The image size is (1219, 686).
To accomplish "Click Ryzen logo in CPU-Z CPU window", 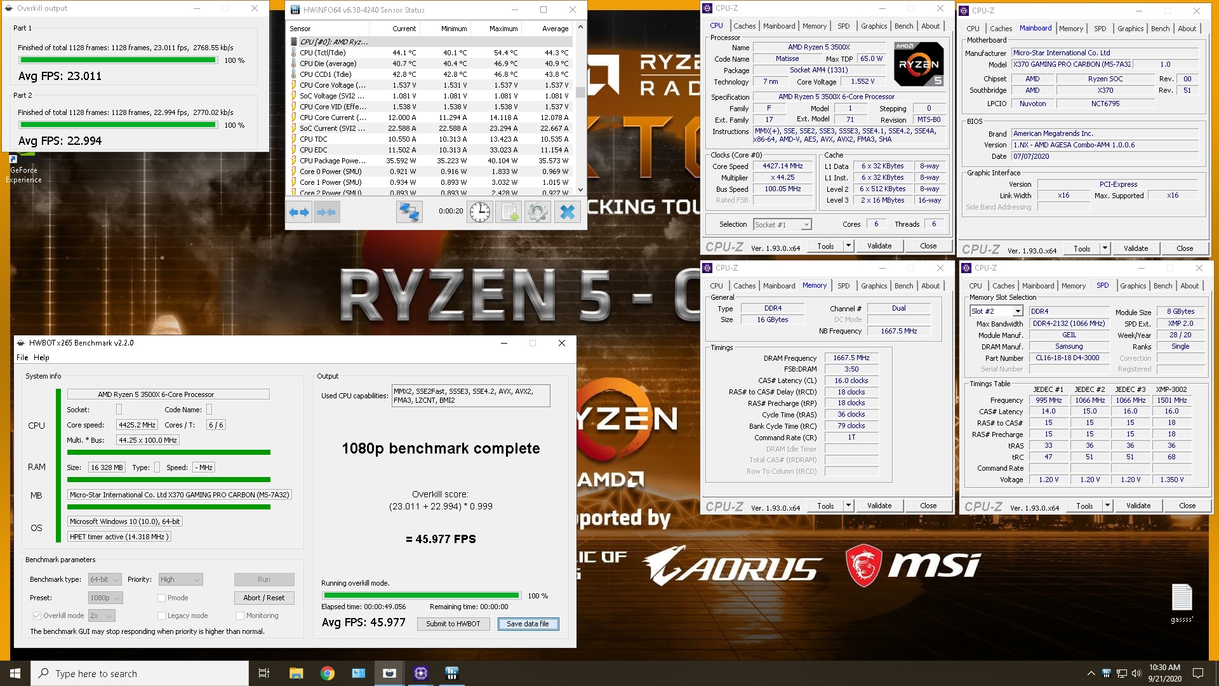I will pyautogui.click(x=918, y=64).
